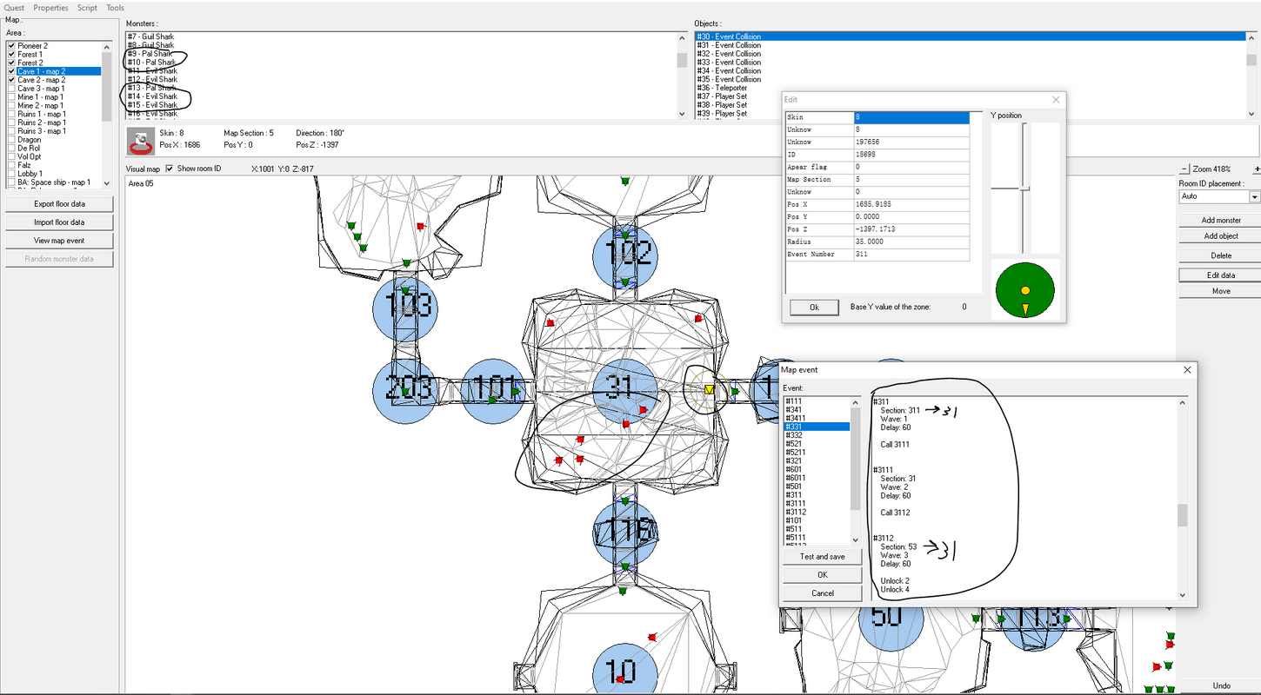Click the Test and save button
This screenshot has height=695, width=1261.
(x=823, y=557)
